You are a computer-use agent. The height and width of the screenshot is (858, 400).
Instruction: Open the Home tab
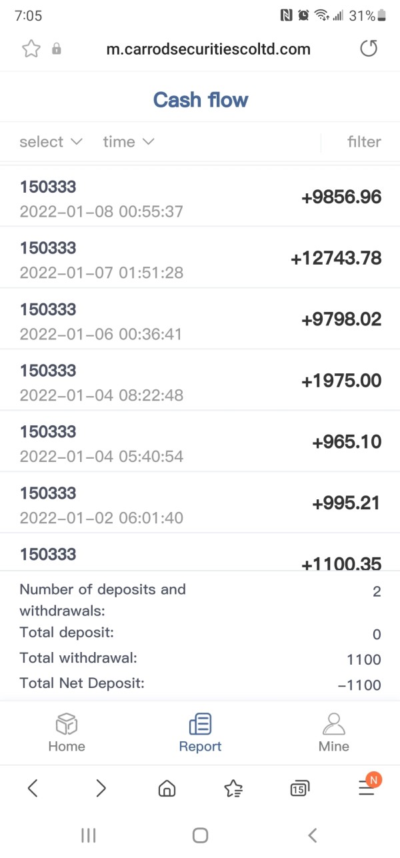(67, 731)
